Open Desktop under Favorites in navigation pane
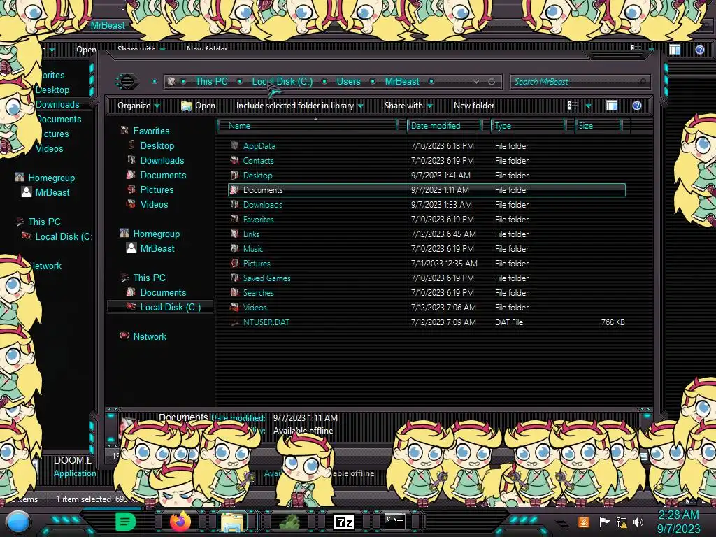 157,145
